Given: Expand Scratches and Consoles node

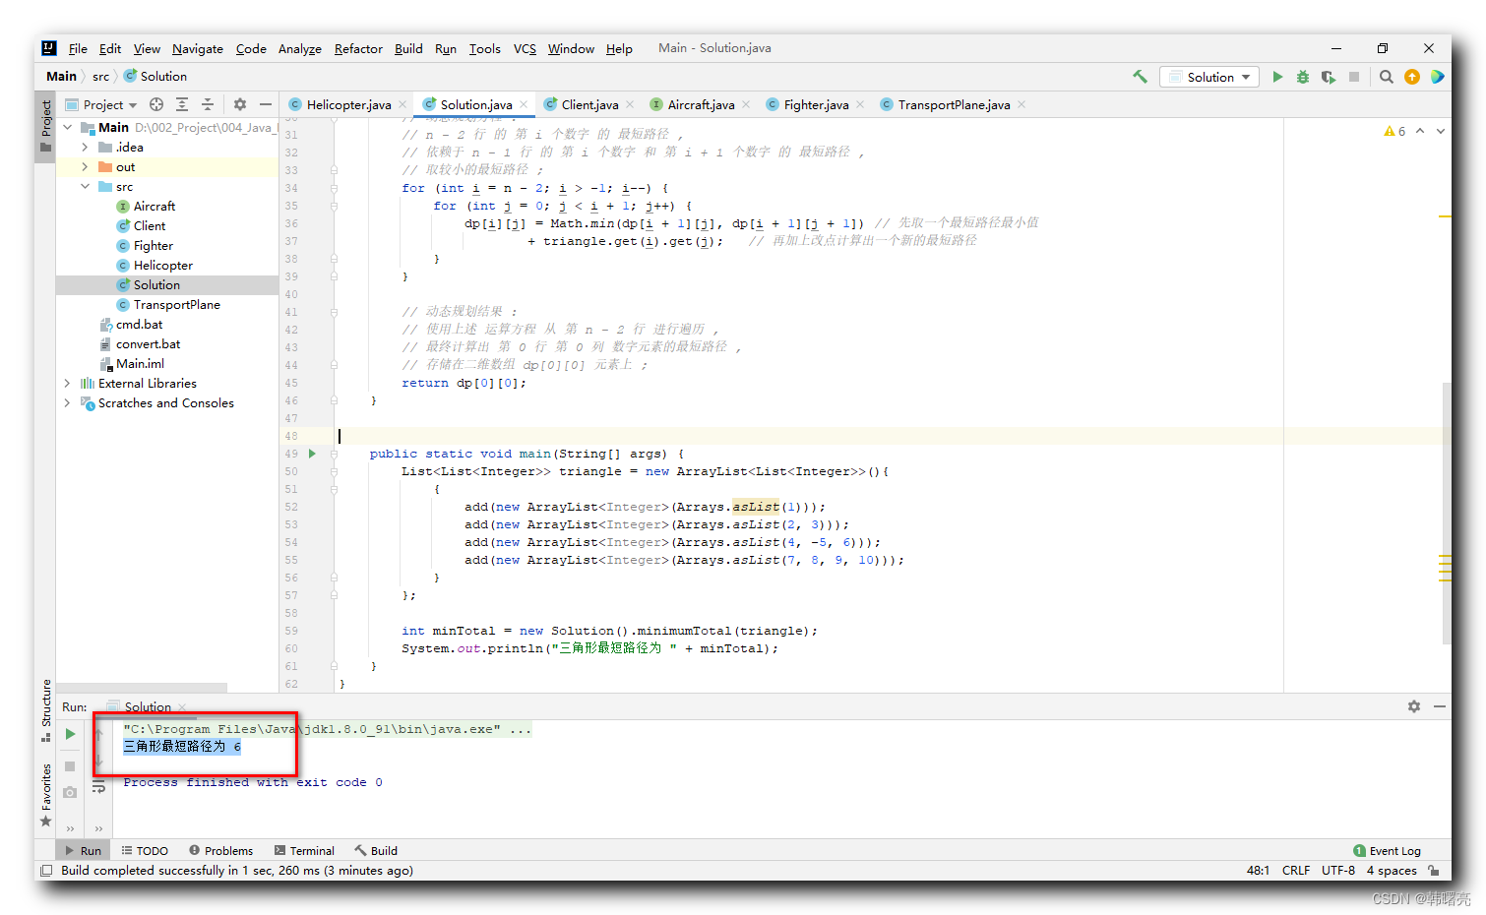Looking at the screenshot, I should 67,403.
